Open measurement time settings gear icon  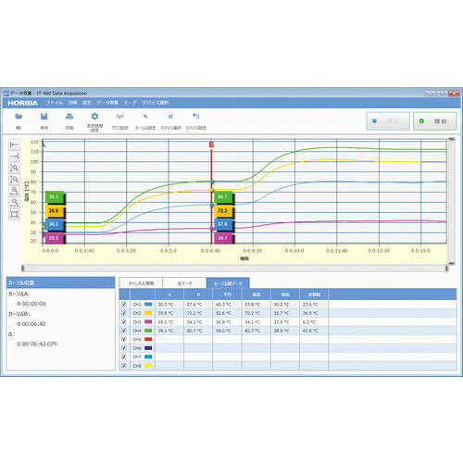[94, 117]
